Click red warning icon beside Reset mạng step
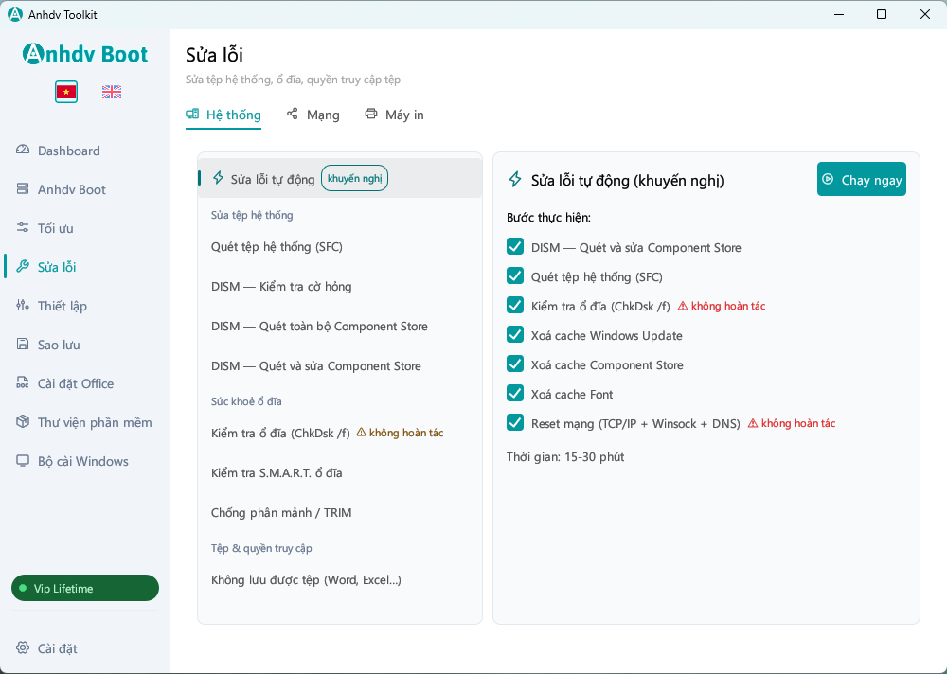 (x=753, y=423)
